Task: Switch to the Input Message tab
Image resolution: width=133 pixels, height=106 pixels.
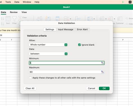Action: point(66,29)
